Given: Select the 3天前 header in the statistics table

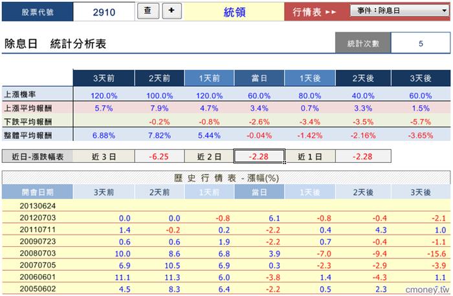Looking at the screenshot, I should click(x=104, y=78).
